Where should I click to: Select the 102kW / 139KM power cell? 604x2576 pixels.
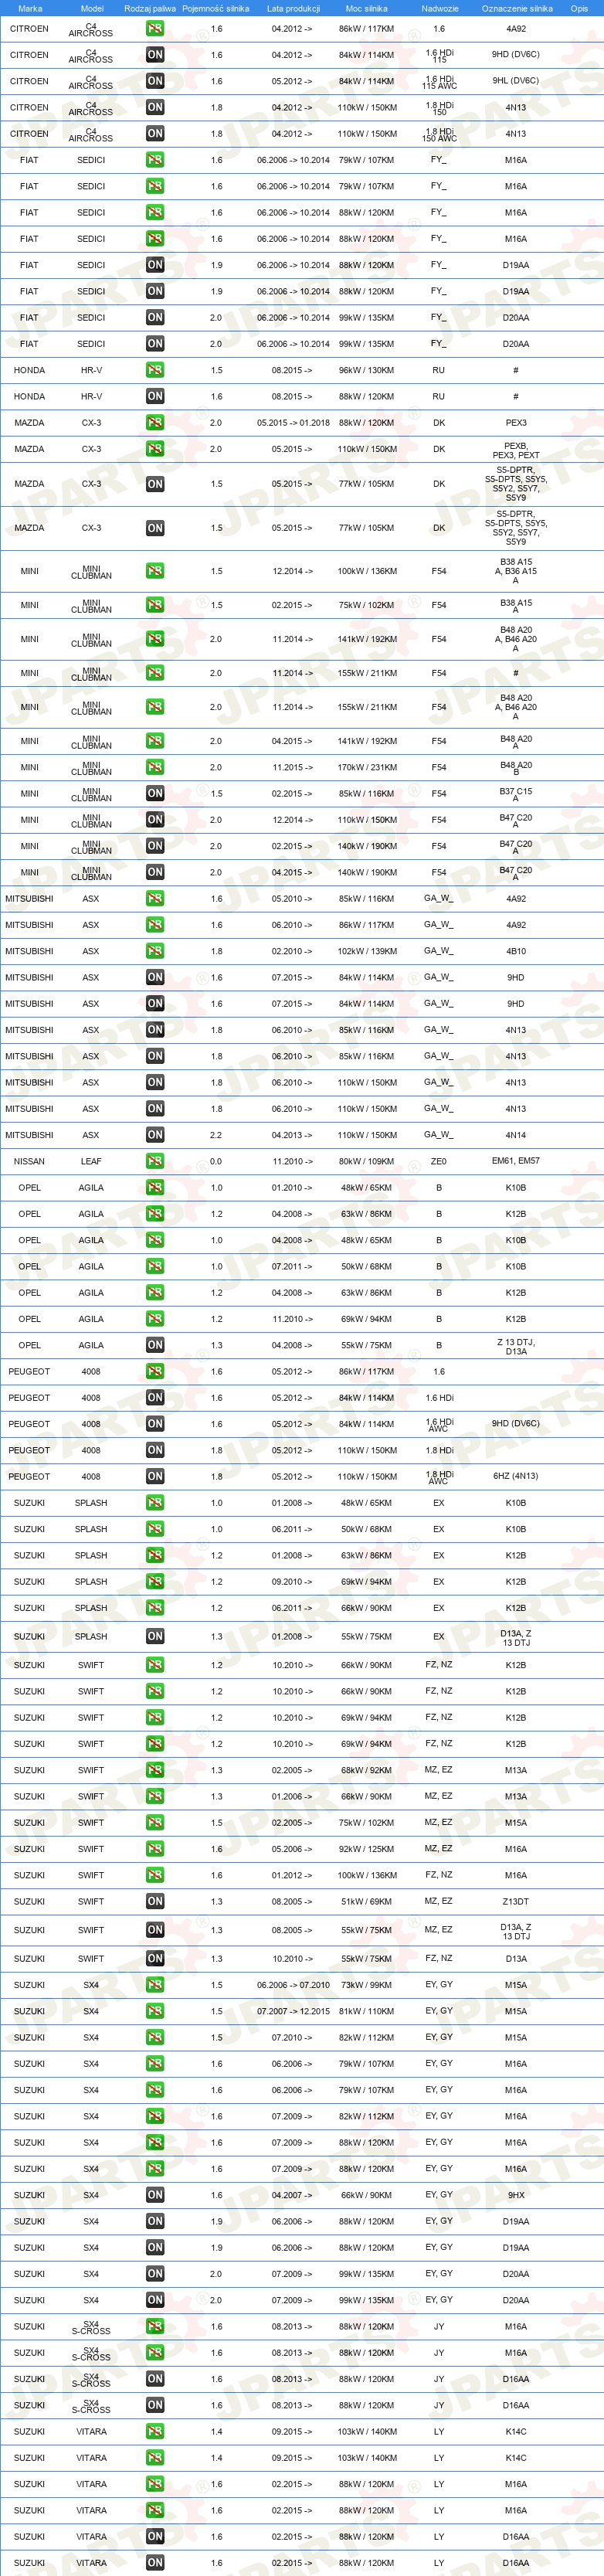(367, 951)
